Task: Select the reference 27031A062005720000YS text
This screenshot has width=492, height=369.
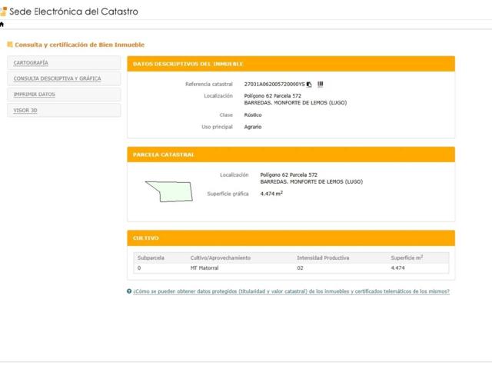Action: 274,84
